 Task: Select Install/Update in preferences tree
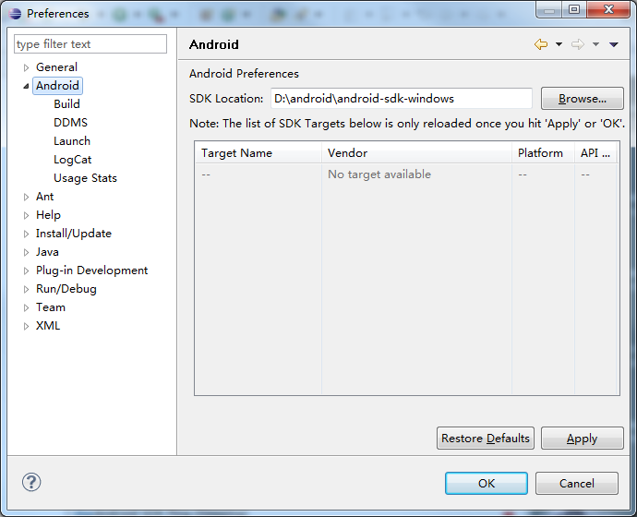74,234
